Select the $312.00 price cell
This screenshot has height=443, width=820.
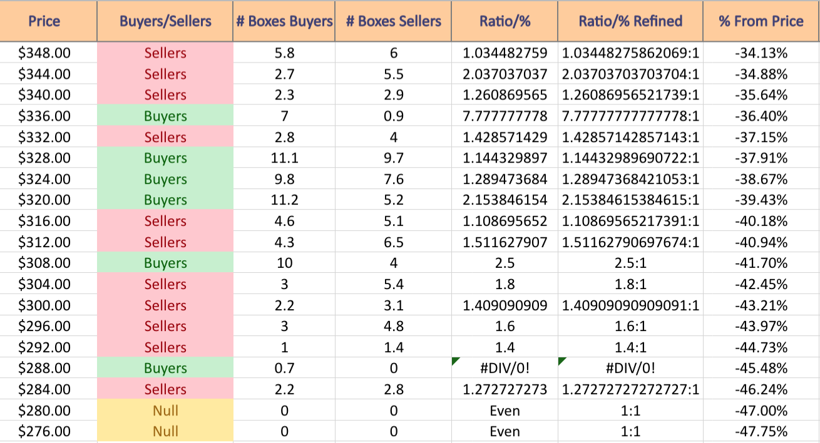coord(48,242)
